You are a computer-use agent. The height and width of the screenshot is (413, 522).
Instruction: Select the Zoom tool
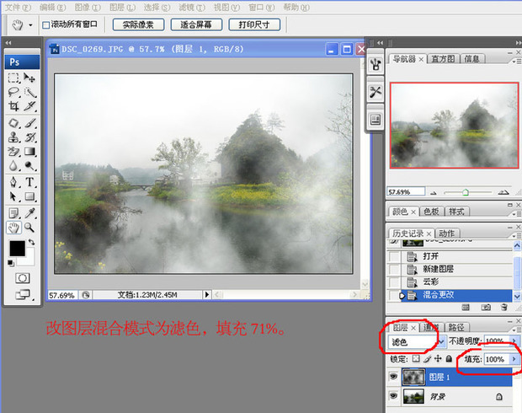coord(29,228)
